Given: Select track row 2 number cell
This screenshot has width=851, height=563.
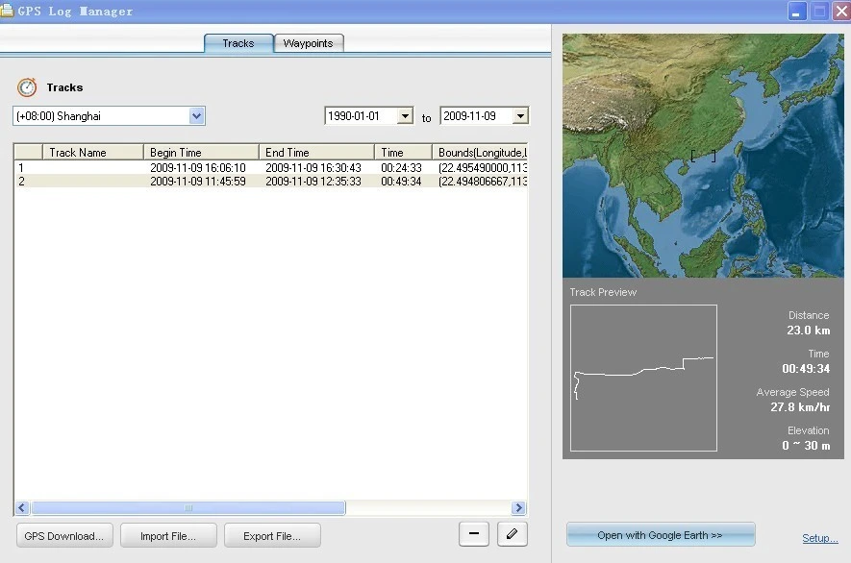Looking at the screenshot, I should point(28,182).
